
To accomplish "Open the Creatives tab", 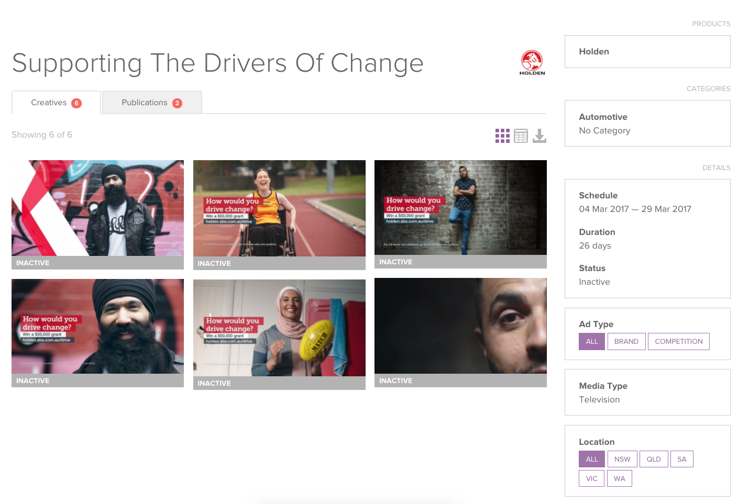I will (56, 103).
